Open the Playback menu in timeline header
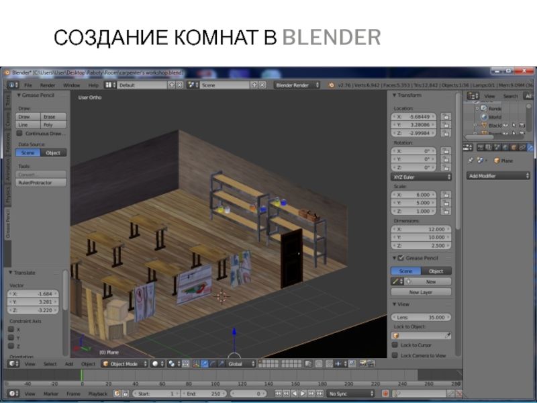The image size is (537, 403). [97, 394]
